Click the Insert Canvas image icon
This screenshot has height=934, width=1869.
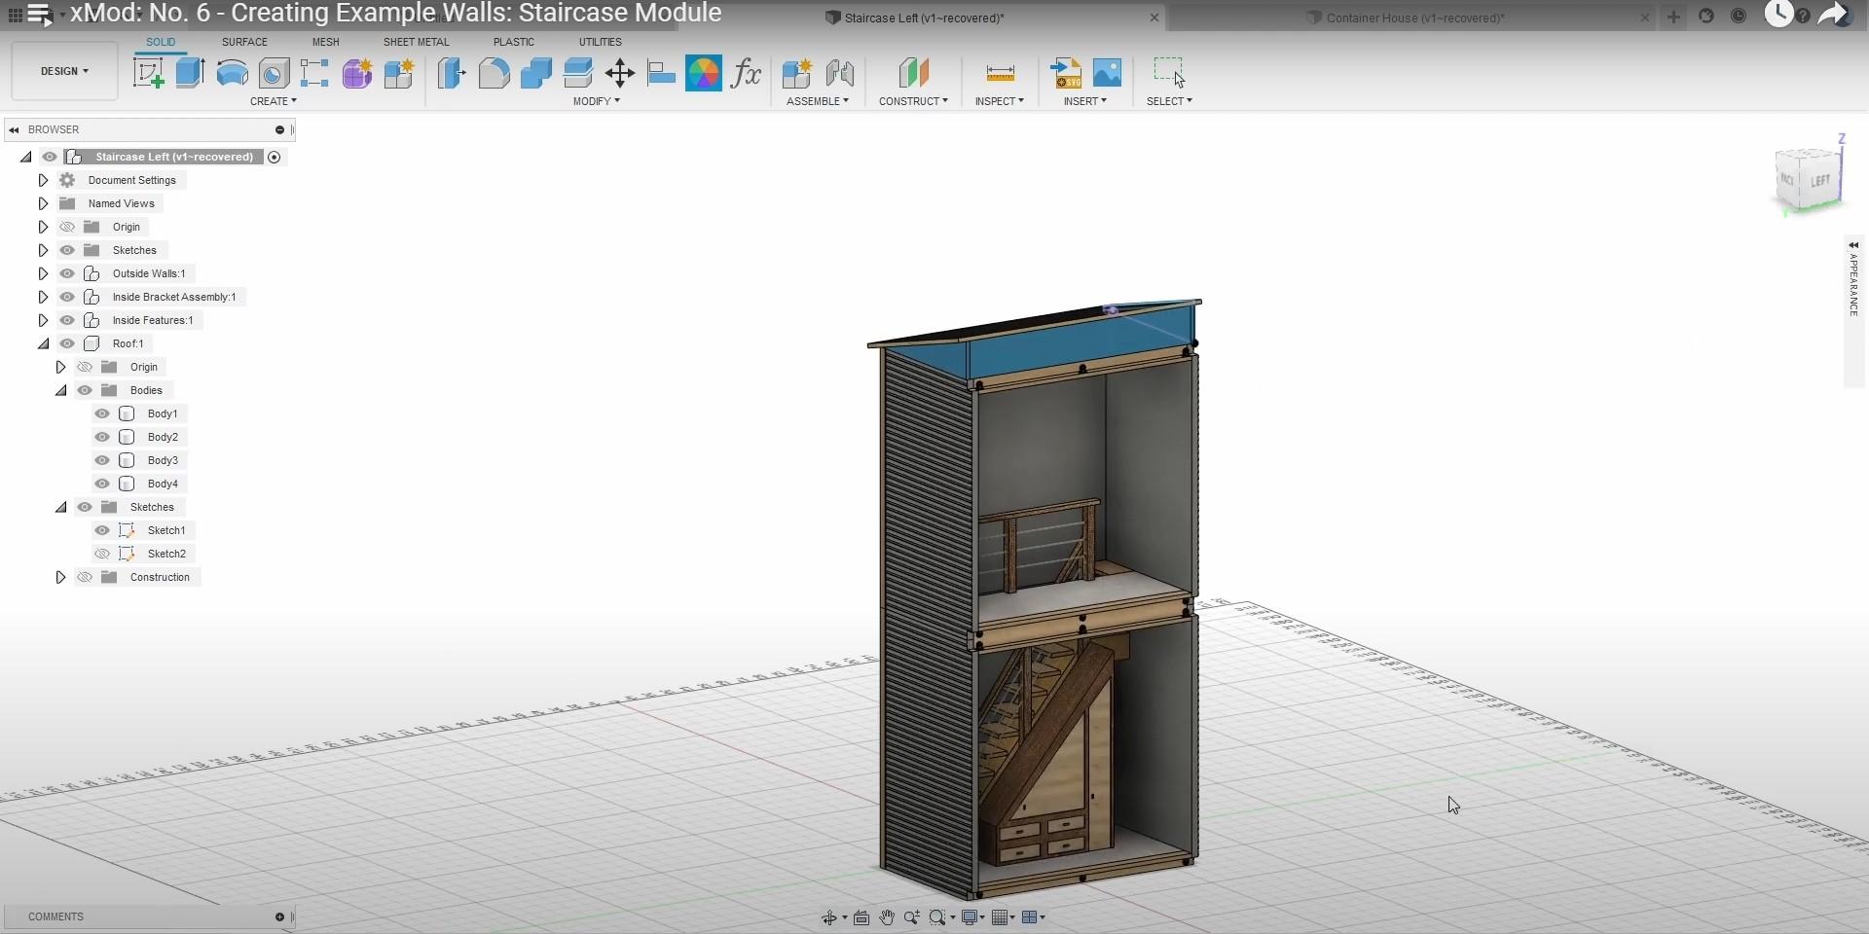1107,73
